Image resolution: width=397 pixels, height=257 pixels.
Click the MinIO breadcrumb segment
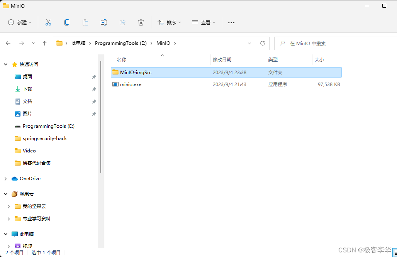[x=163, y=43]
